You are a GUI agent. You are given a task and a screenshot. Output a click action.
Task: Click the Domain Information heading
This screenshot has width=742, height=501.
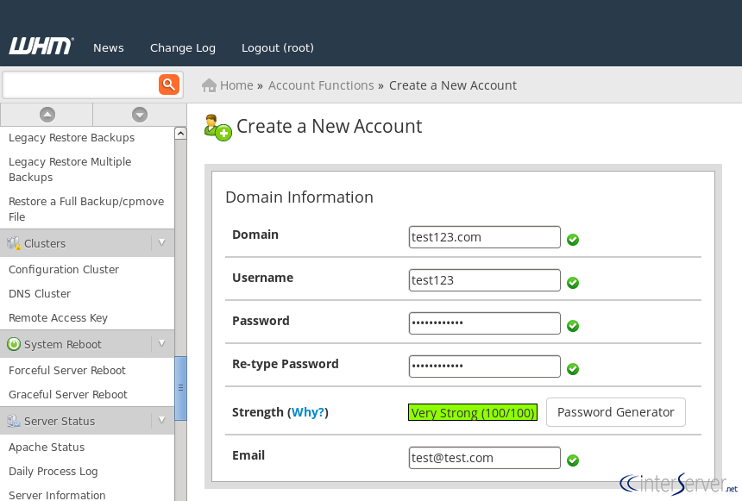pyautogui.click(x=299, y=197)
